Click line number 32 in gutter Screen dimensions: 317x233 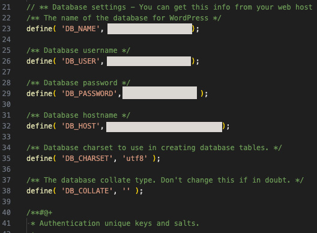[6, 126]
